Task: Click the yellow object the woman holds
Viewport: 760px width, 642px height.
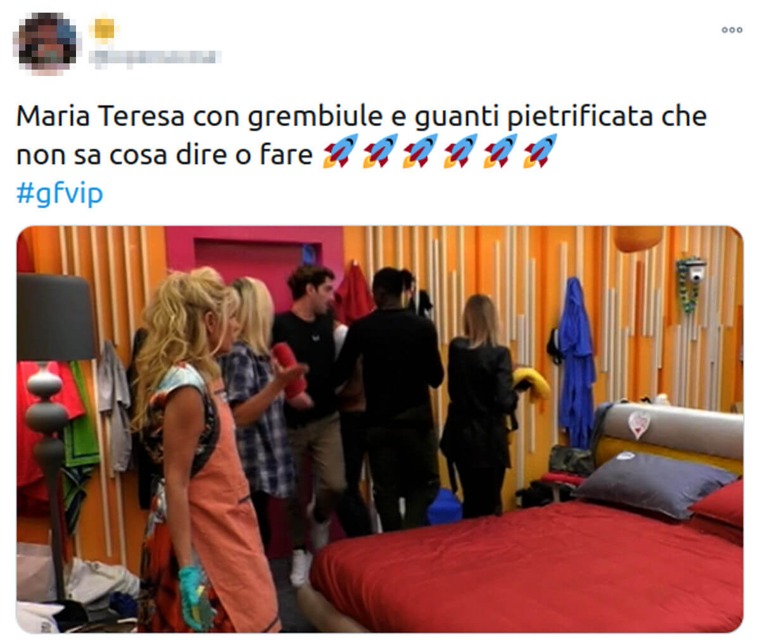Action: [x=531, y=384]
